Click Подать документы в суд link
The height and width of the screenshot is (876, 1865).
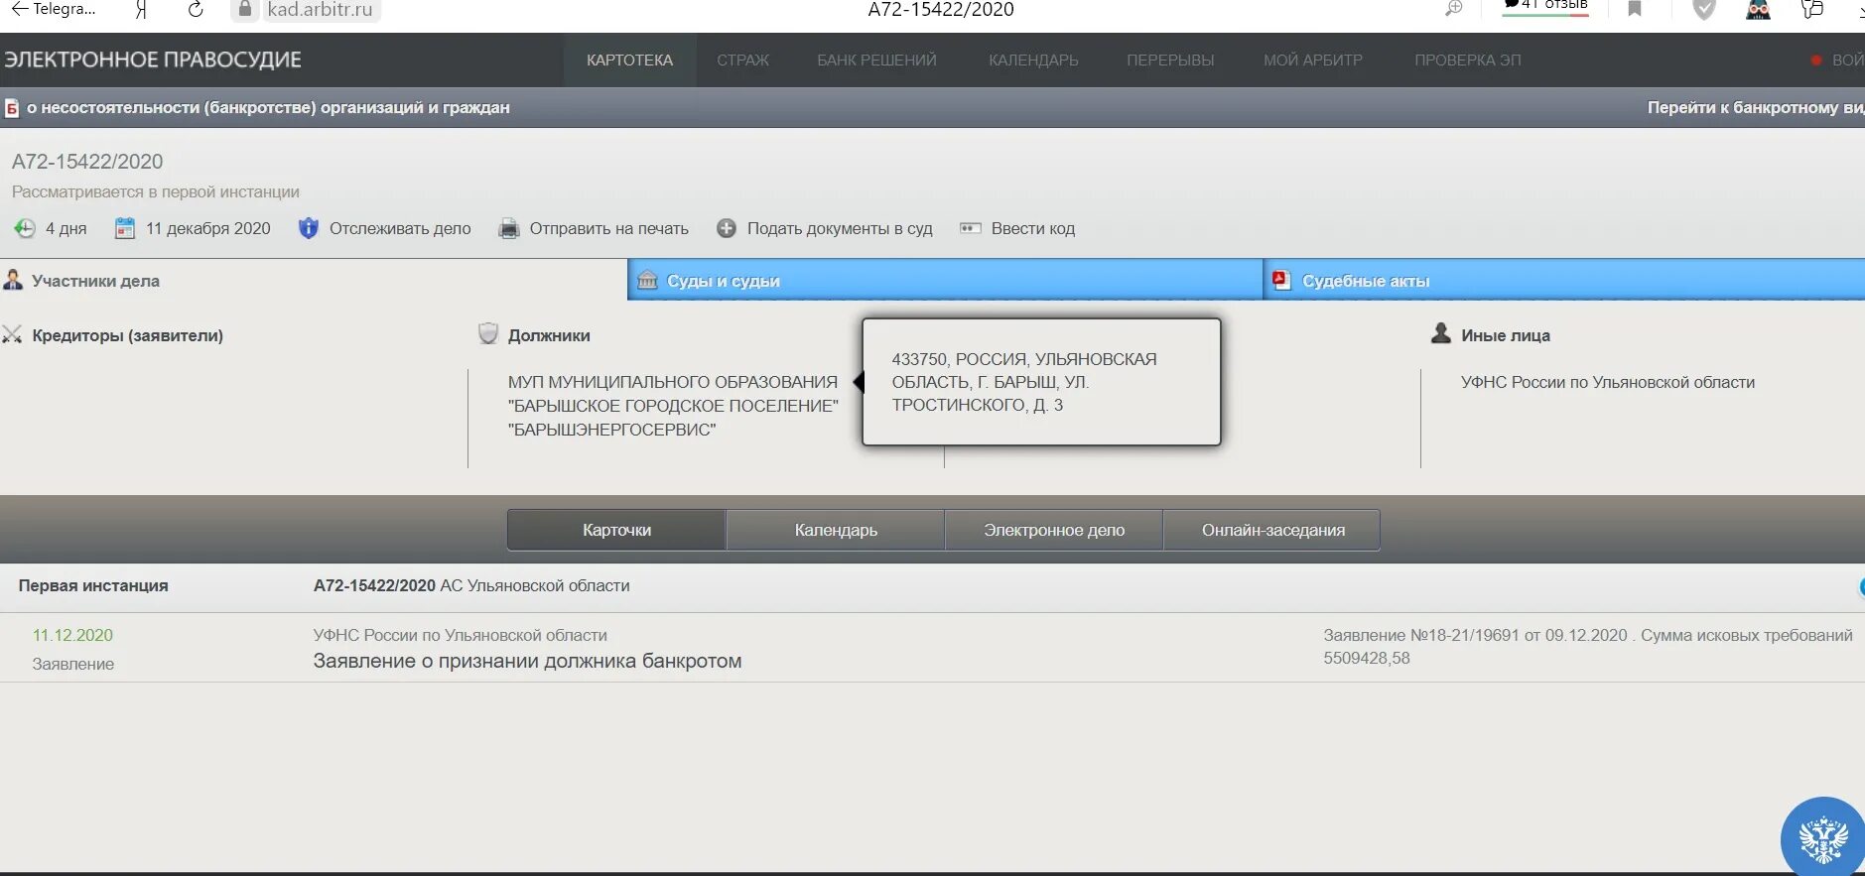840,228
